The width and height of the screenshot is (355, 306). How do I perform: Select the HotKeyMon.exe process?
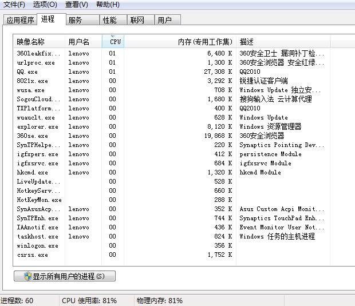pyautogui.click(x=171, y=200)
